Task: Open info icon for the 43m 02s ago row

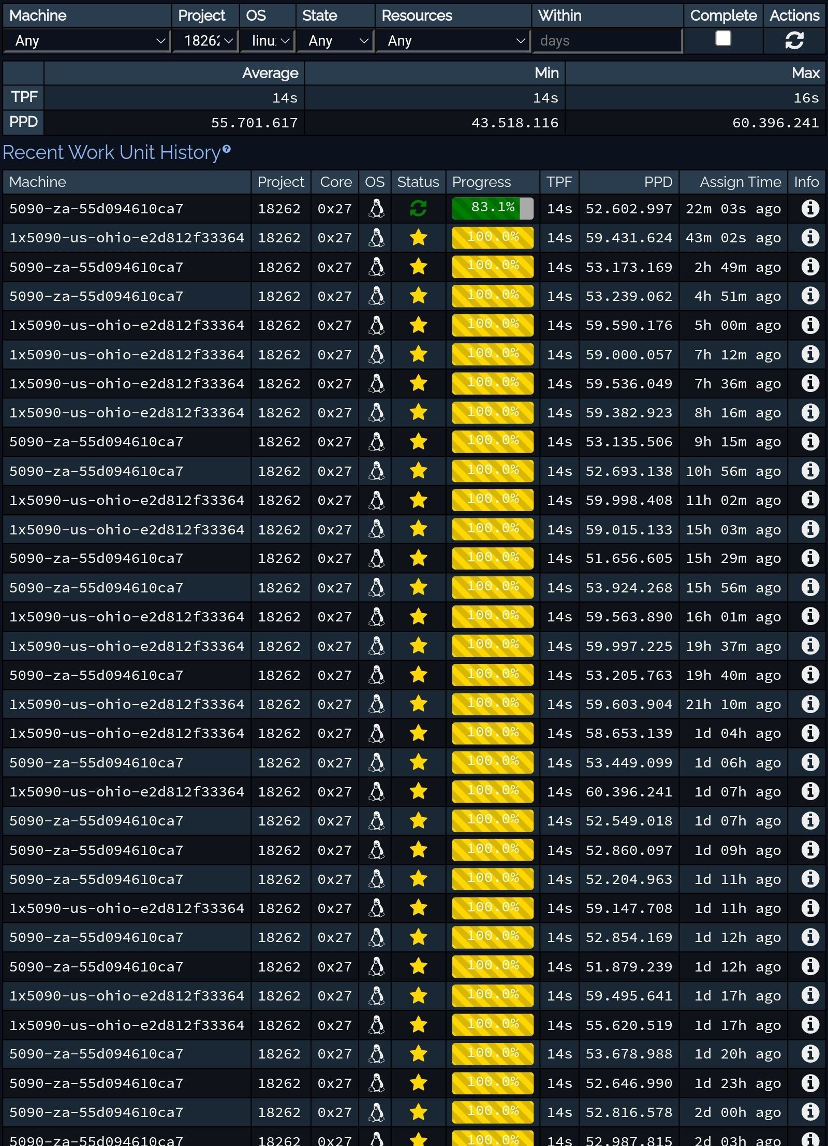Action: pos(810,238)
